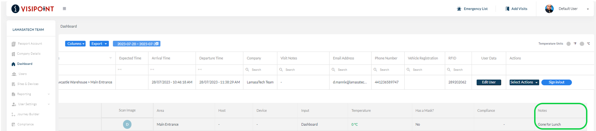Viewport: 596px width, 131px height.
Task: Click the Add Visits book icon
Action: (x=507, y=9)
